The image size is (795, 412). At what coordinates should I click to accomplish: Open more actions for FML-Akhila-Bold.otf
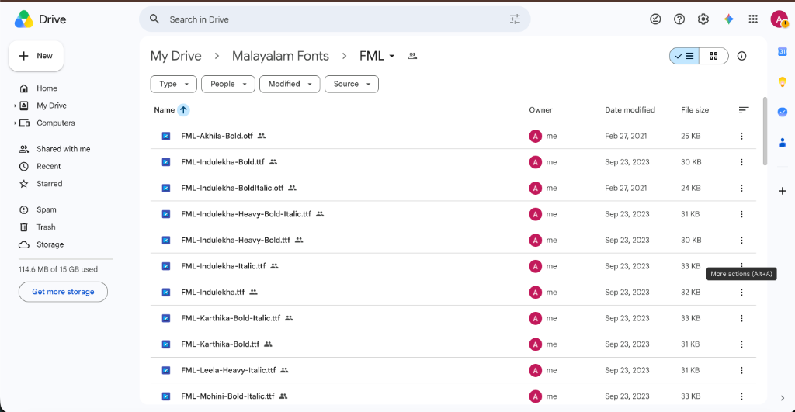click(741, 136)
